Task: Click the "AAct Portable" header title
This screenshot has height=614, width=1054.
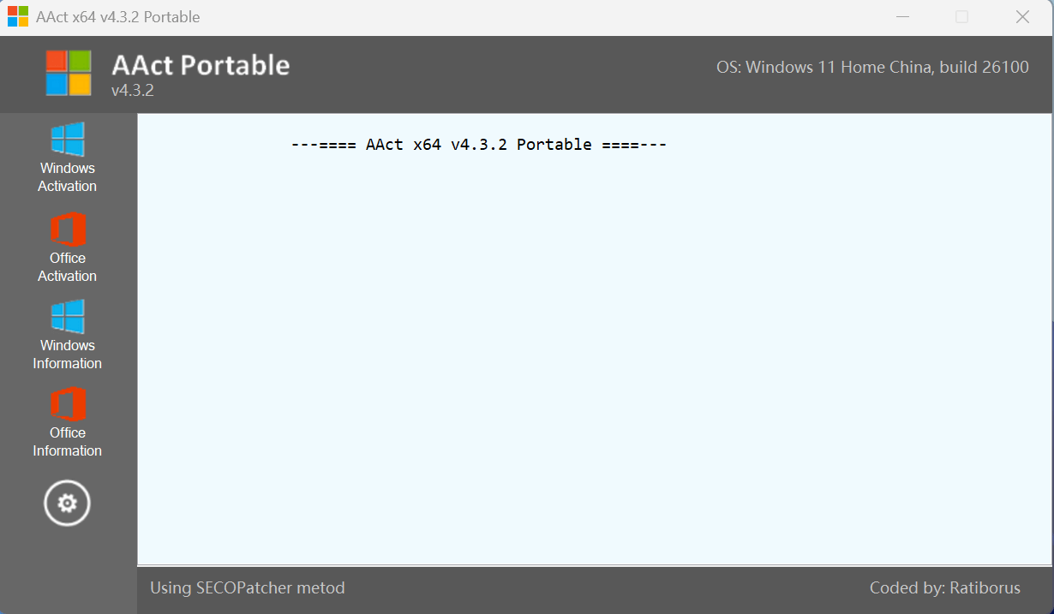Action: (201, 65)
